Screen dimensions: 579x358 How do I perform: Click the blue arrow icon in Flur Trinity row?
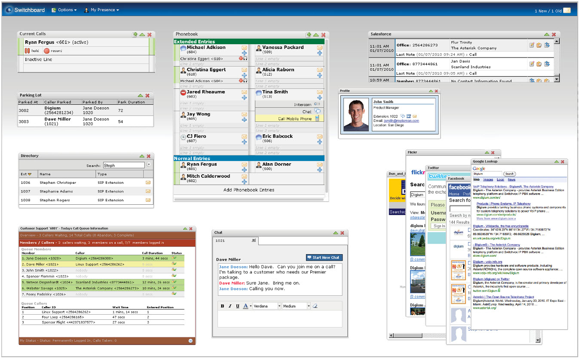[547, 45]
